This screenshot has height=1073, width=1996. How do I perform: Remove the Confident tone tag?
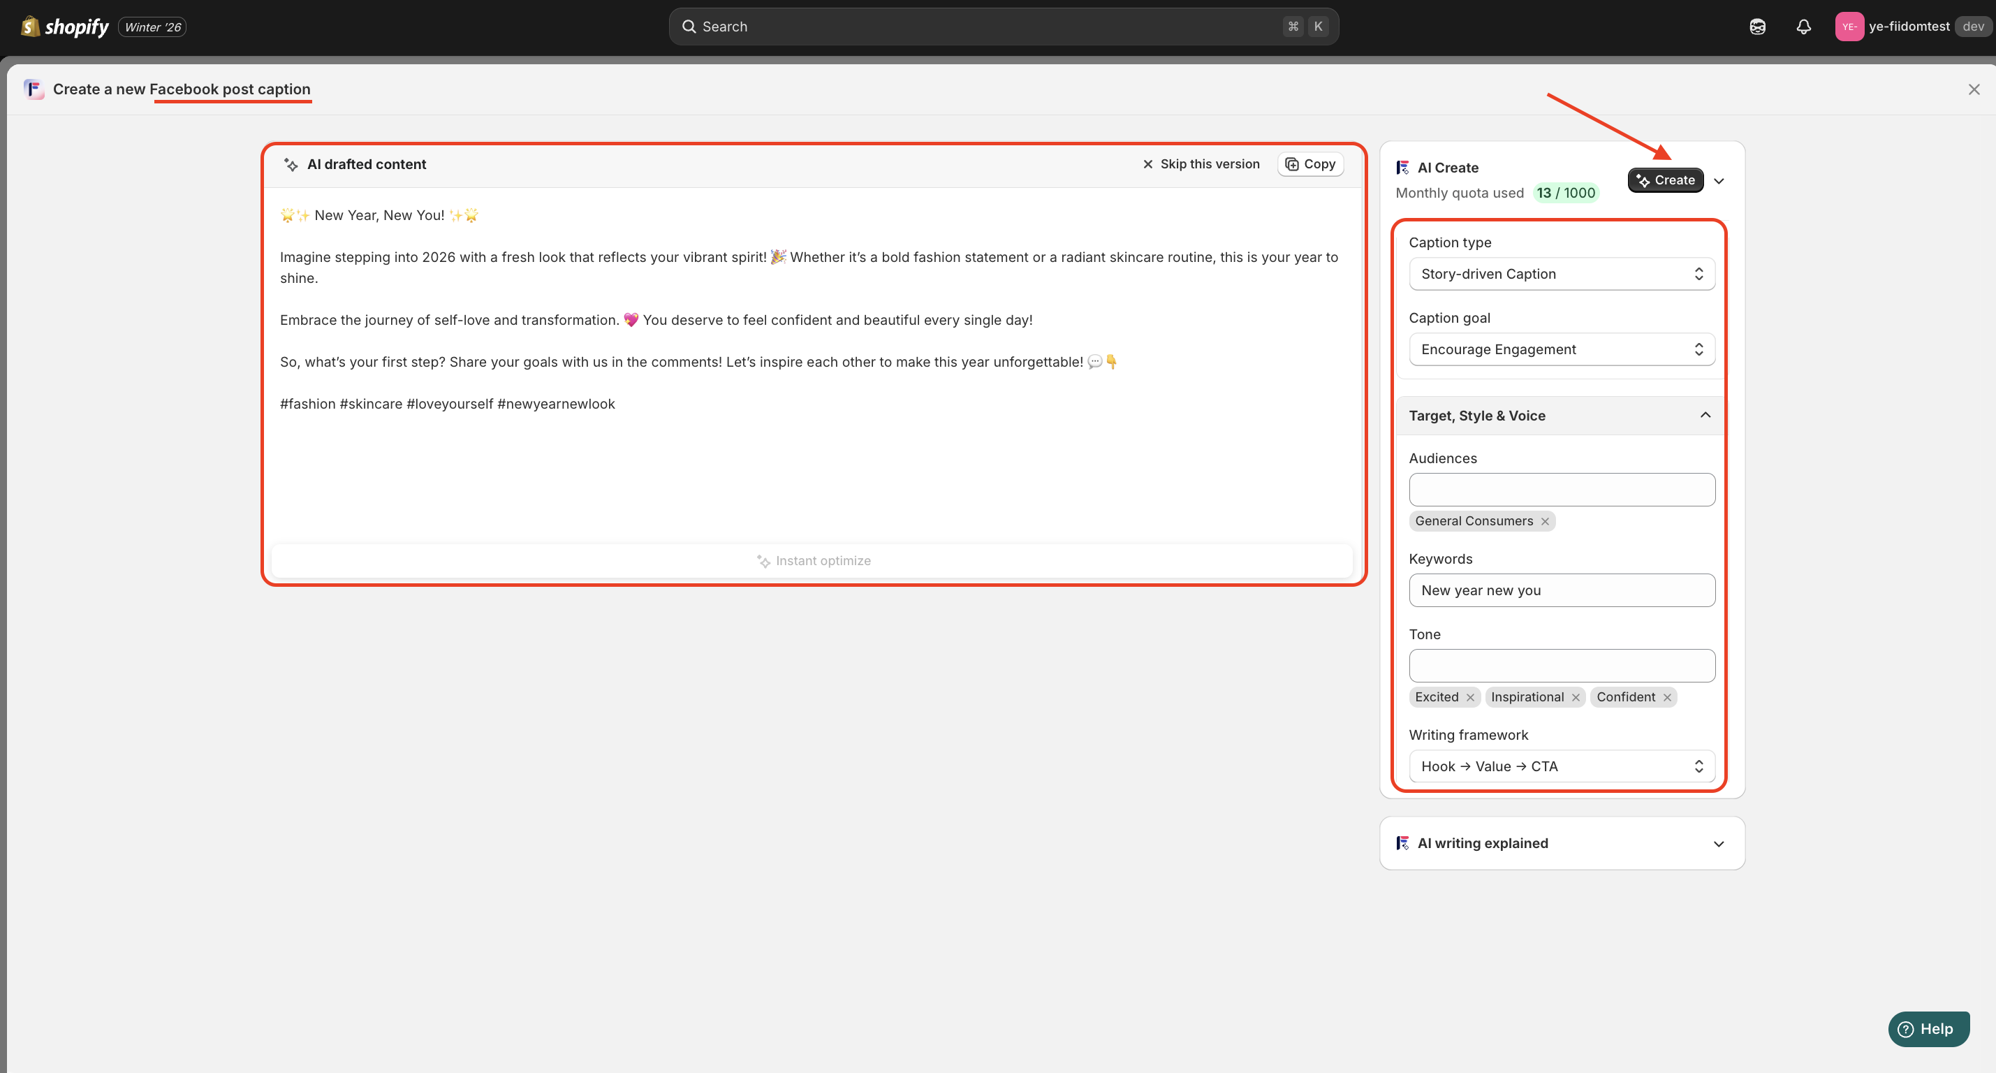coord(1666,697)
